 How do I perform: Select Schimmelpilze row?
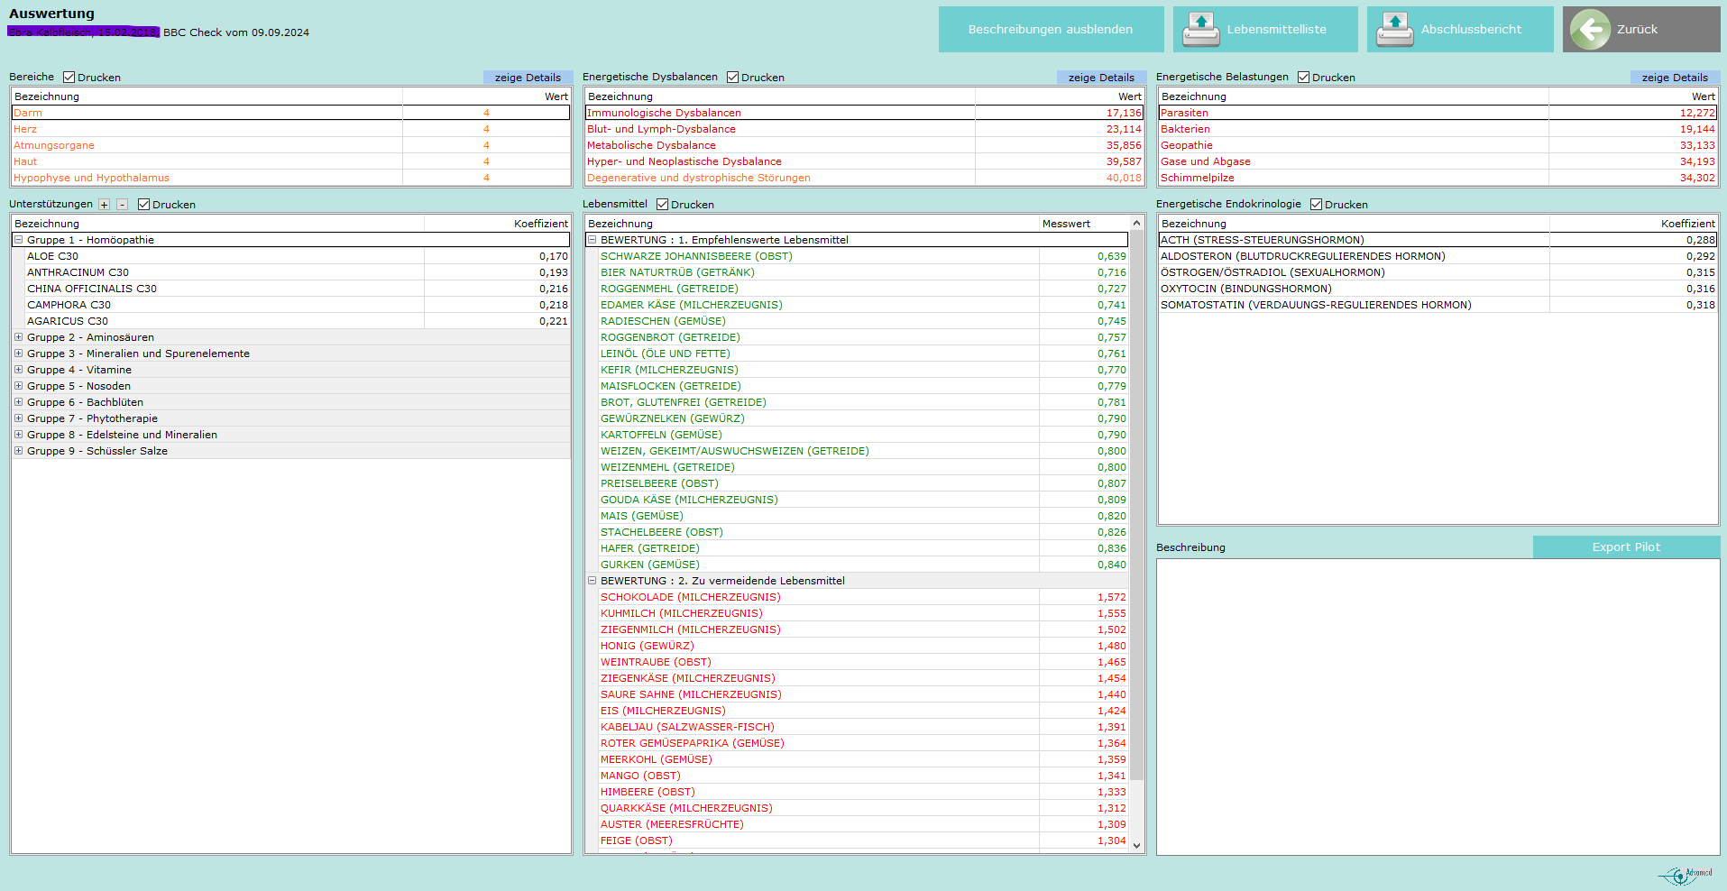point(1438,178)
